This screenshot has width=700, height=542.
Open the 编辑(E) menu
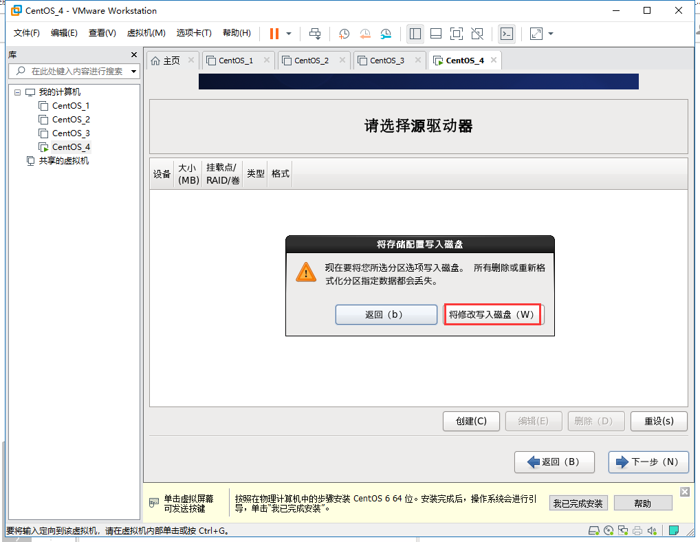click(x=64, y=33)
